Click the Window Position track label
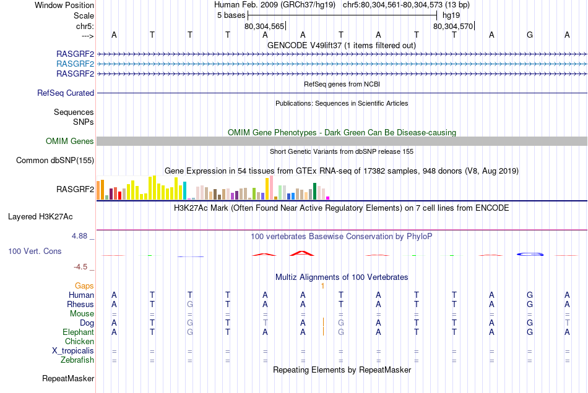The height and width of the screenshot is (393, 588). 64,5
